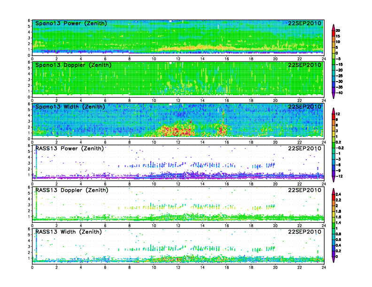This screenshot has height=287, width=372.
Task: Click hour 4 tick under Spano13 Doppler panel
Action: coord(81,101)
